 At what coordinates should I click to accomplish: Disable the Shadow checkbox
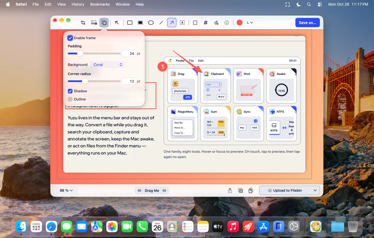click(70, 91)
